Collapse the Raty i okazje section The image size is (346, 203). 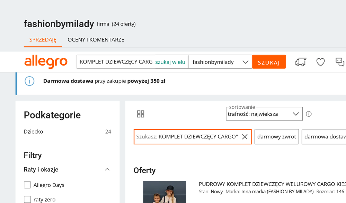[107, 170]
